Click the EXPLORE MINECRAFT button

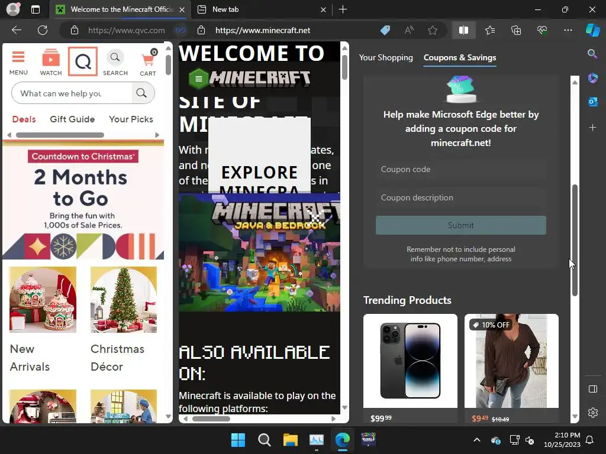coord(259,155)
